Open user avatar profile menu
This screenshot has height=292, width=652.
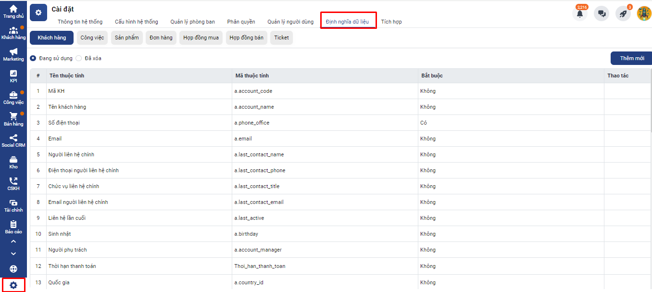point(644,13)
